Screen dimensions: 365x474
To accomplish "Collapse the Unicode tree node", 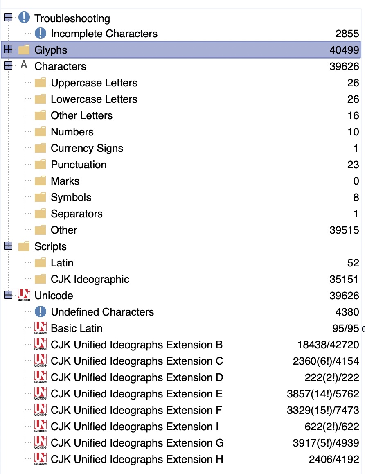I will pyautogui.click(x=8, y=295).
